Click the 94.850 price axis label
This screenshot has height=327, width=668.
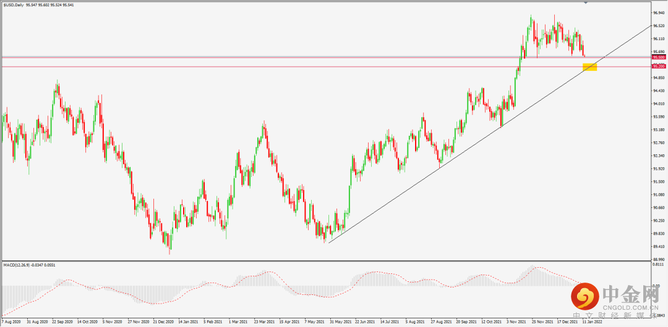tap(659, 78)
